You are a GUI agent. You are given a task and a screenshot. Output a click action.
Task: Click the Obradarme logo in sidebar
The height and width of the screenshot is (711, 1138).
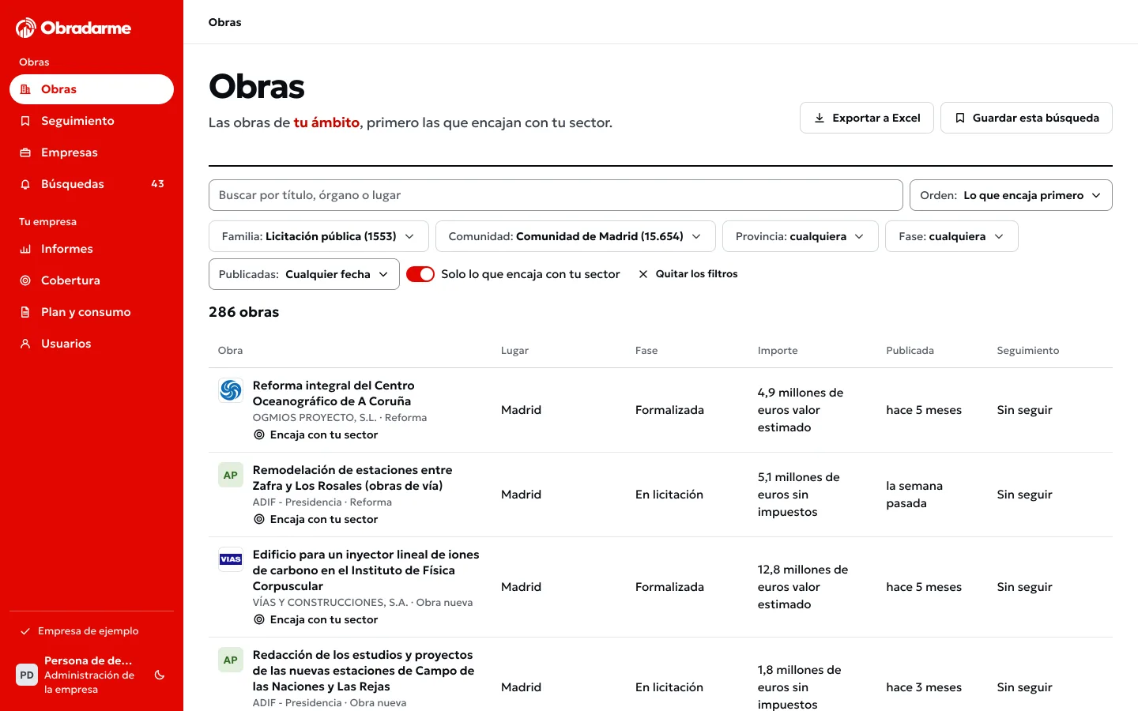pos(73,28)
